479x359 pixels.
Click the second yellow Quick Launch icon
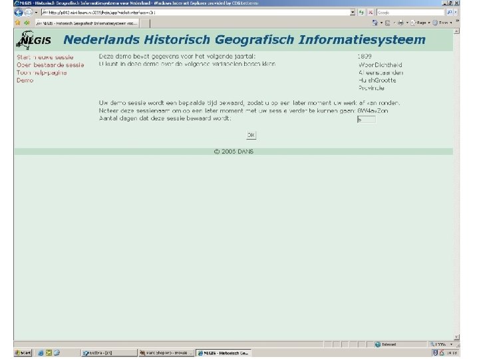tap(49, 353)
